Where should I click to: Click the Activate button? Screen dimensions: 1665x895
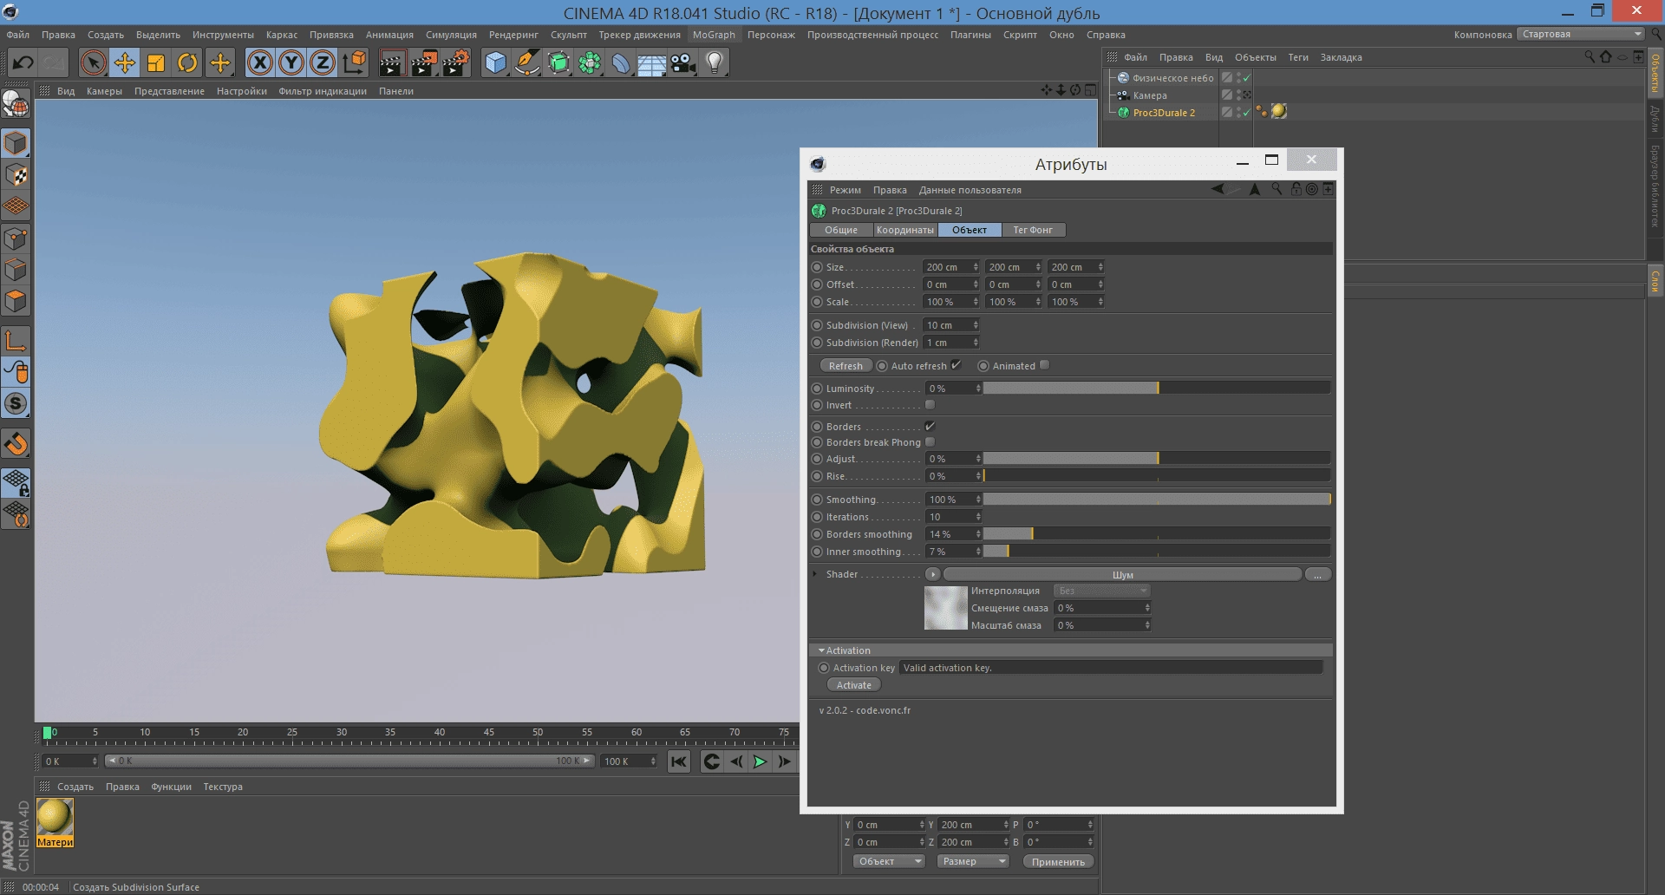(854, 685)
